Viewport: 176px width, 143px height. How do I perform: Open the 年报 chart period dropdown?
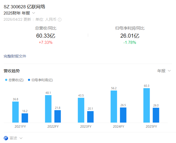click(x=164, y=71)
